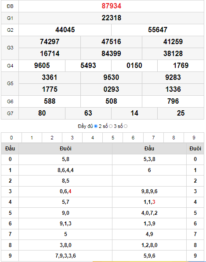Activate digit filter tab 9
Viewport: 206px width, 262px height.
click(x=194, y=138)
